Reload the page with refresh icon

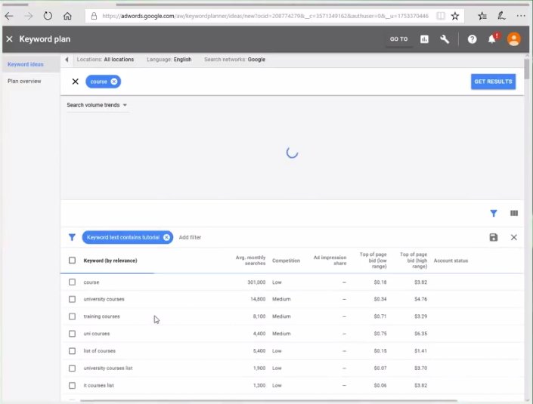[x=48, y=16]
